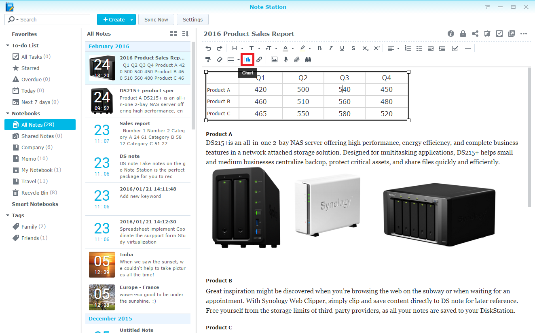
Task: Insert a checkbox into the note
Action: (455, 48)
